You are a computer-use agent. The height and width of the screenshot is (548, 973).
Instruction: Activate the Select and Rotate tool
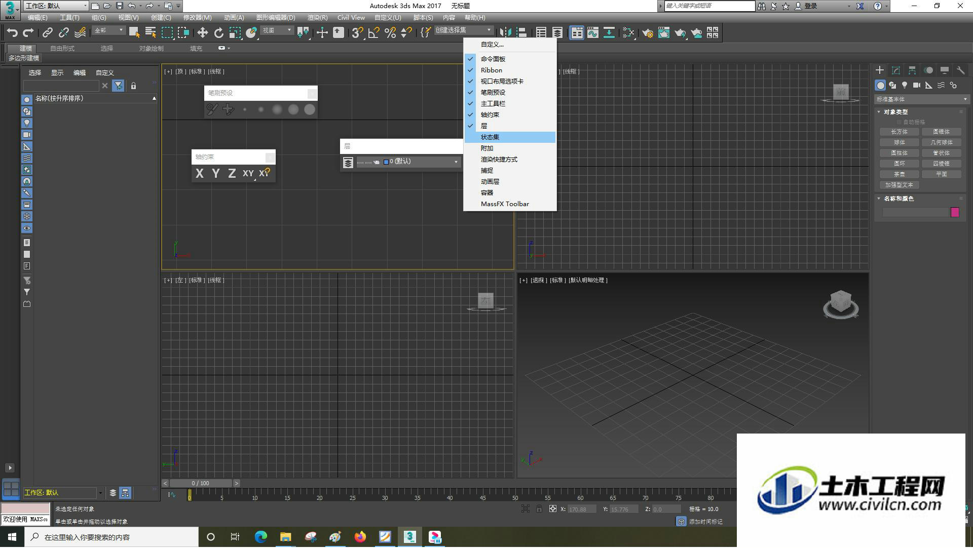[218, 33]
